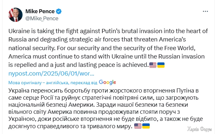The image size is (215, 134).
Task: Open the Mike Pence display name
Action: (40, 12)
